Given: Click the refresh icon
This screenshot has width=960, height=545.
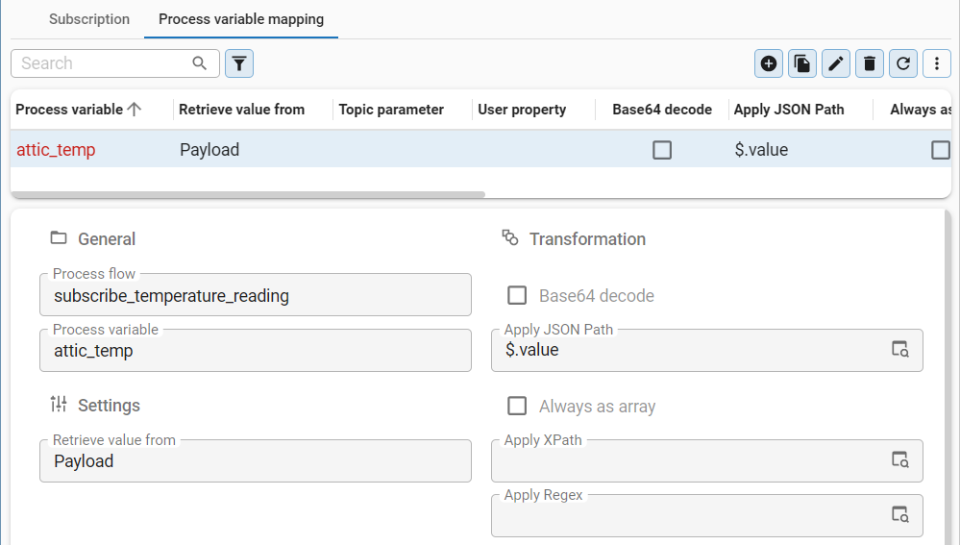Looking at the screenshot, I should pyautogui.click(x=903, y=63).
